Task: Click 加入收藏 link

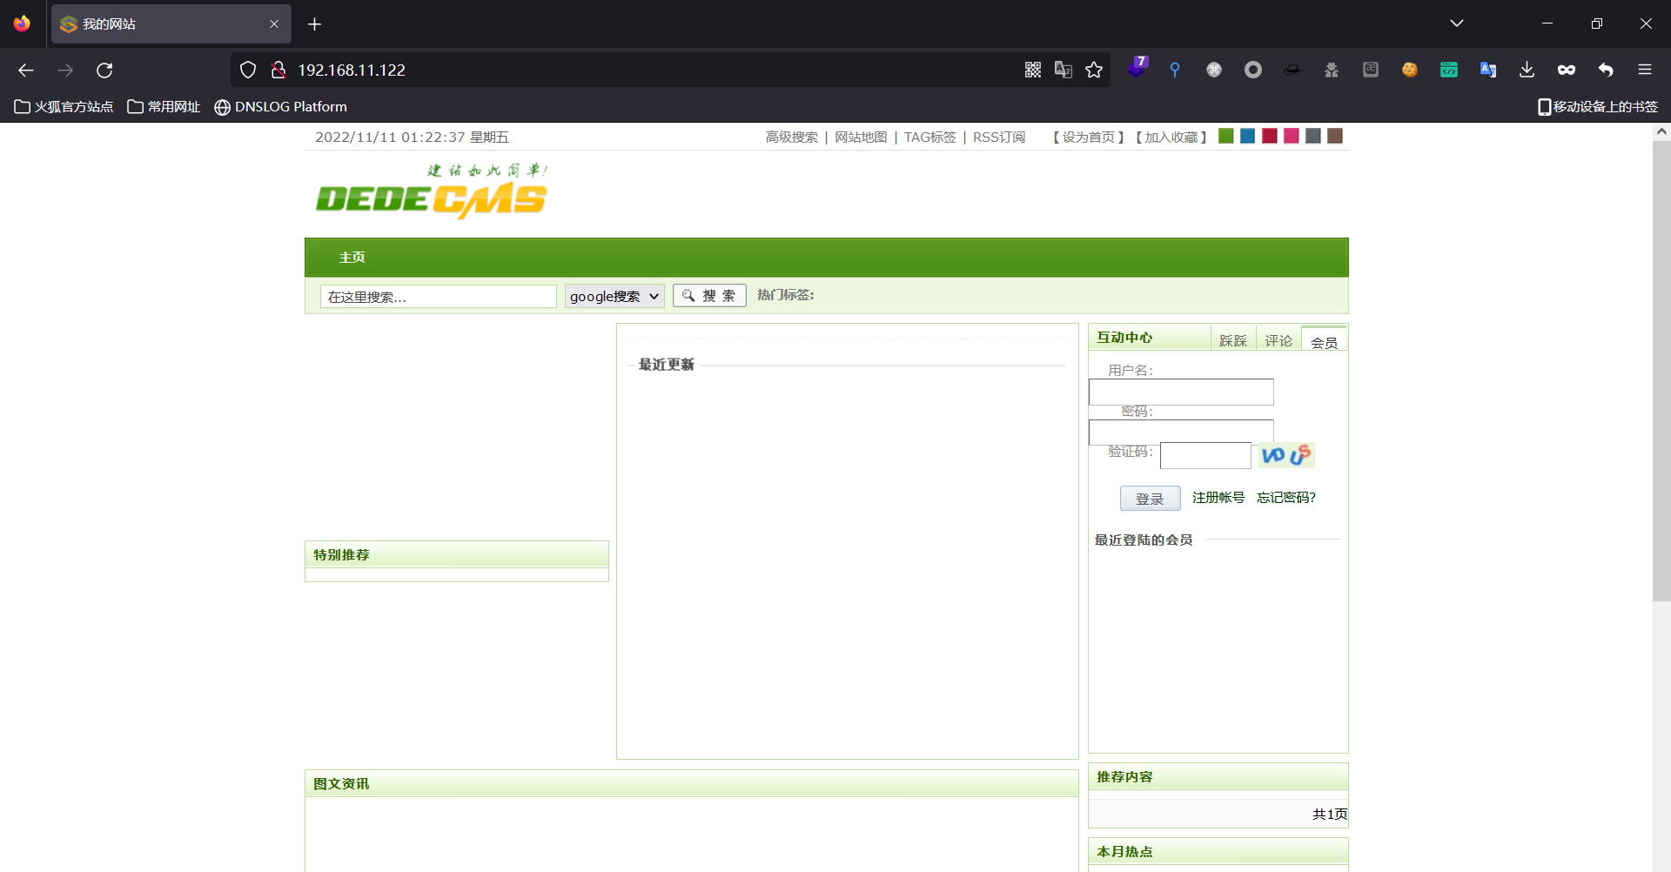Action: 1171,137
